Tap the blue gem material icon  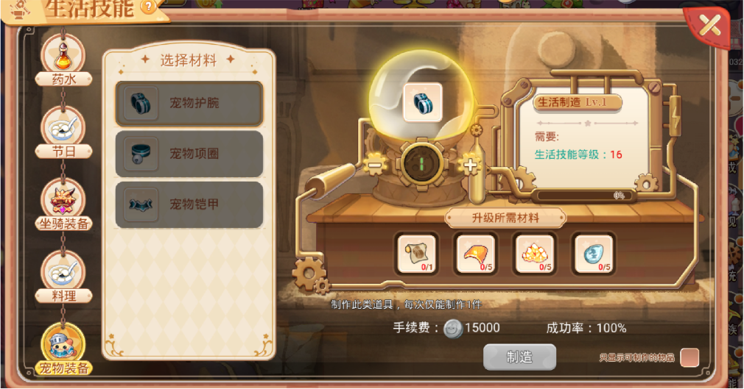(593, 254)
